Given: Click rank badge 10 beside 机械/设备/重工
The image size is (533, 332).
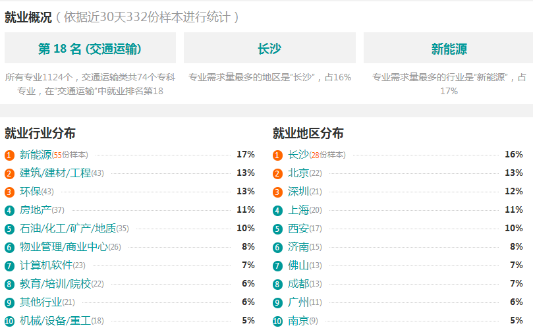Looking at the screenshot, I should tap(9, 320).
